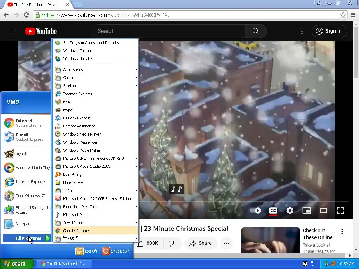Screen dimensions: 359x269
Task: Open options menu for the sponsored card
Action: (x=342, y=232)
